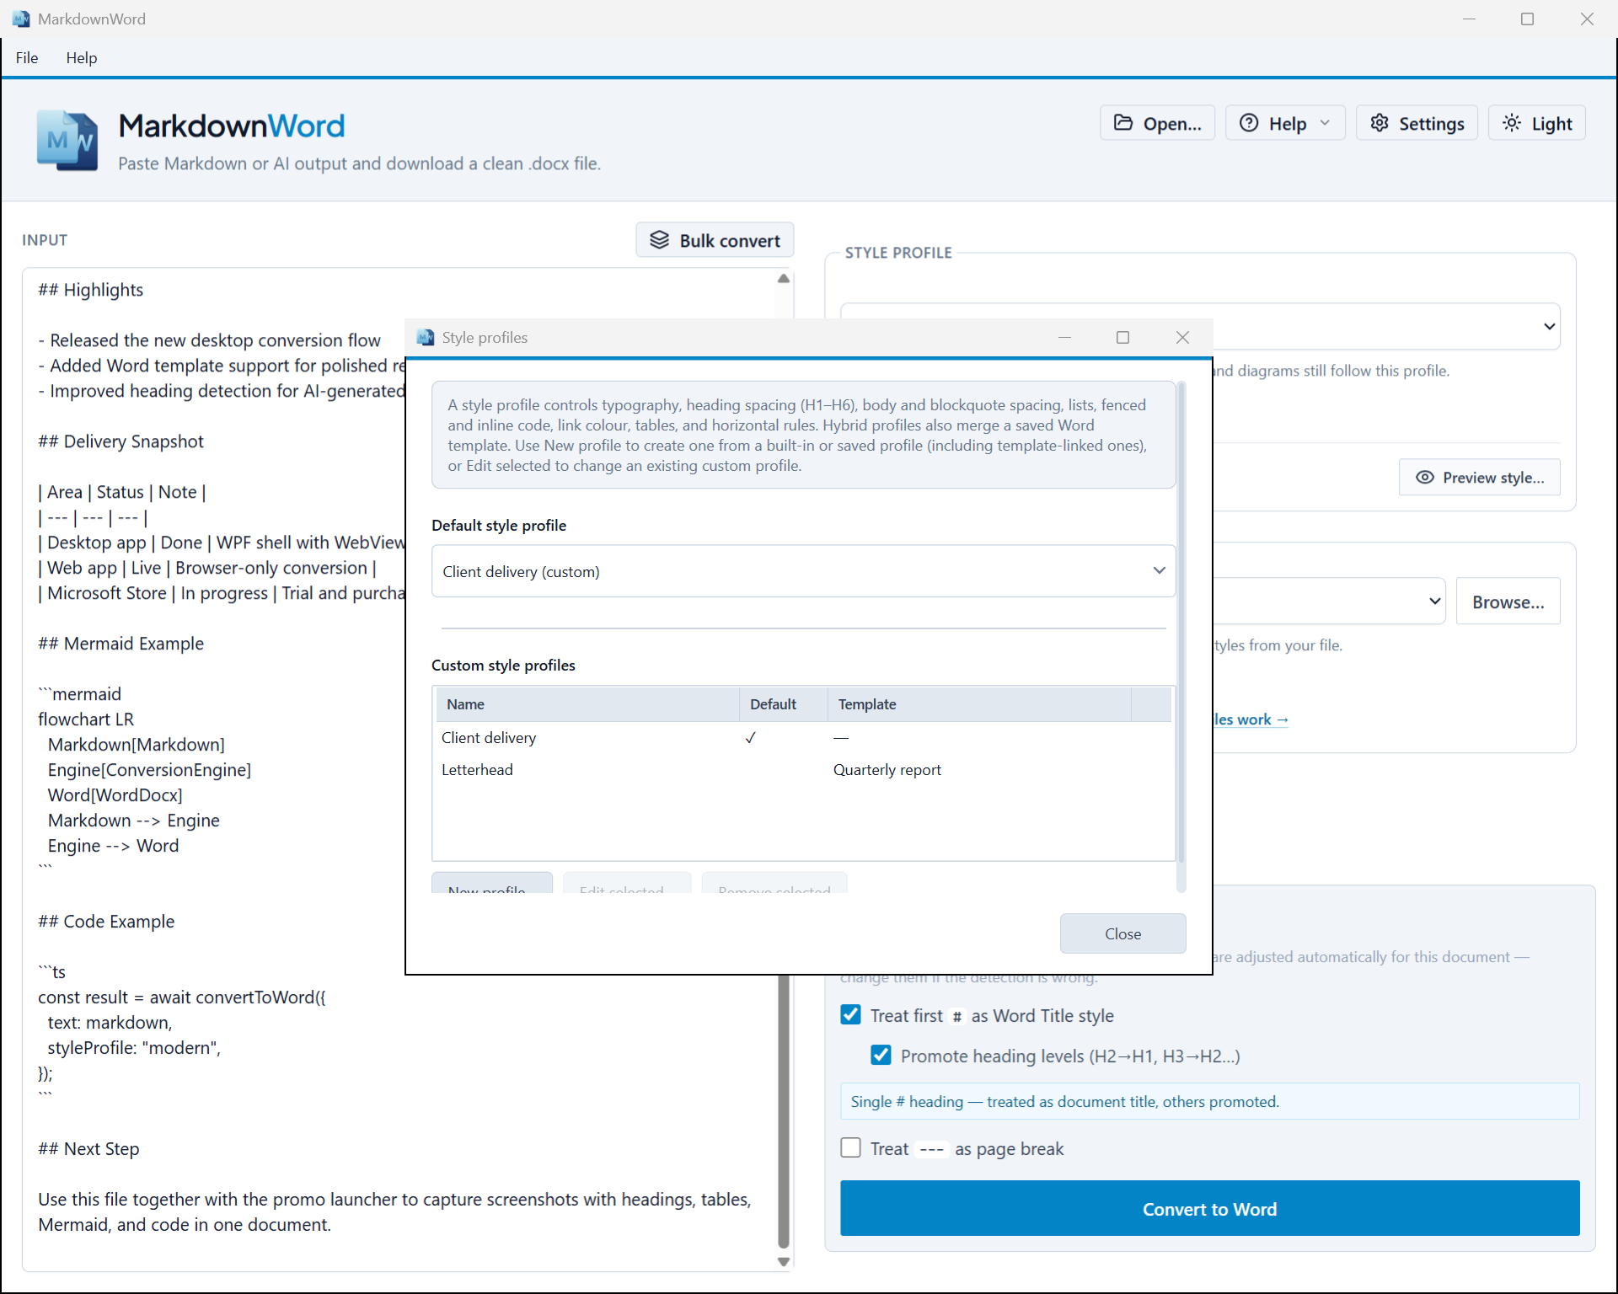Minimize the MarkdownWord main window
The image size is (1618, 1294).
1470,19
